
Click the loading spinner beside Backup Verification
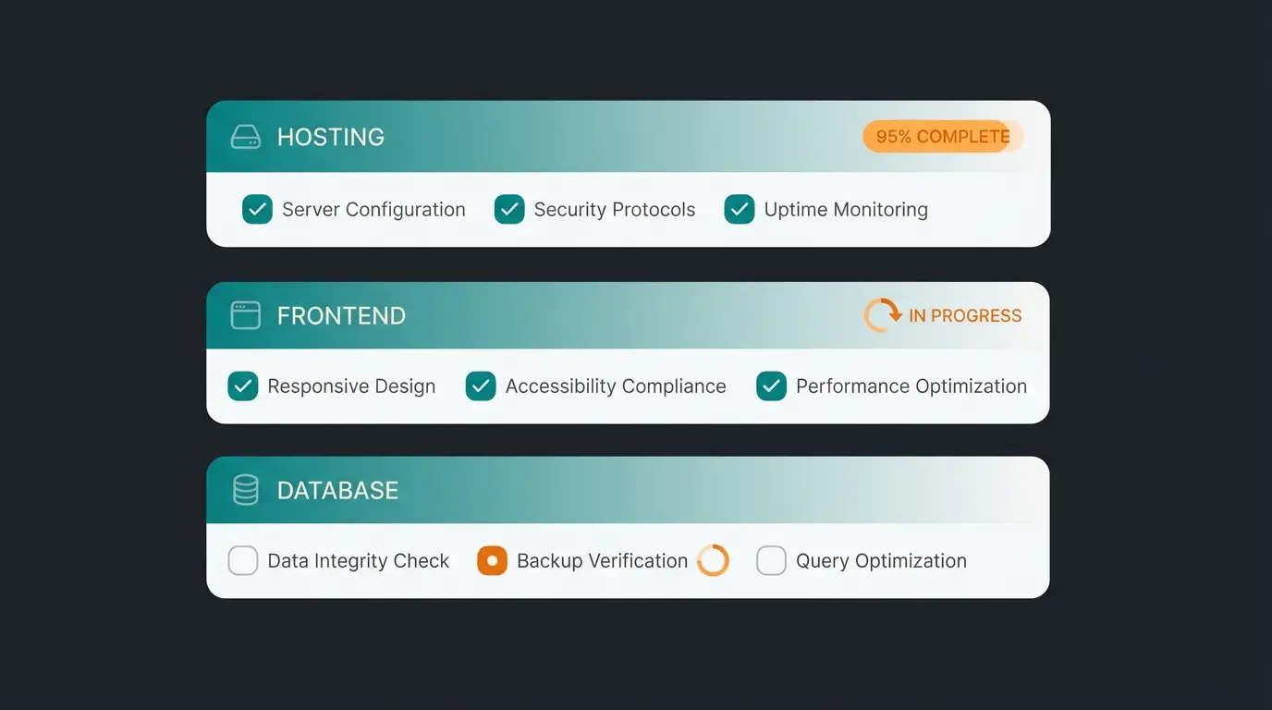713,560
